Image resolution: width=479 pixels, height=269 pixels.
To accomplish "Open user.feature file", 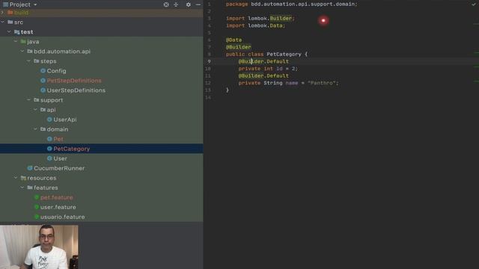I will (58, 207).
